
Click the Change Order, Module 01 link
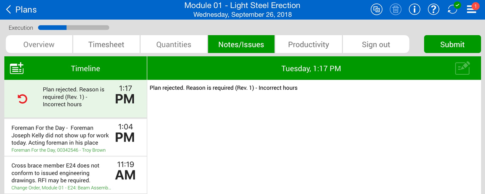tap(61, 188)
